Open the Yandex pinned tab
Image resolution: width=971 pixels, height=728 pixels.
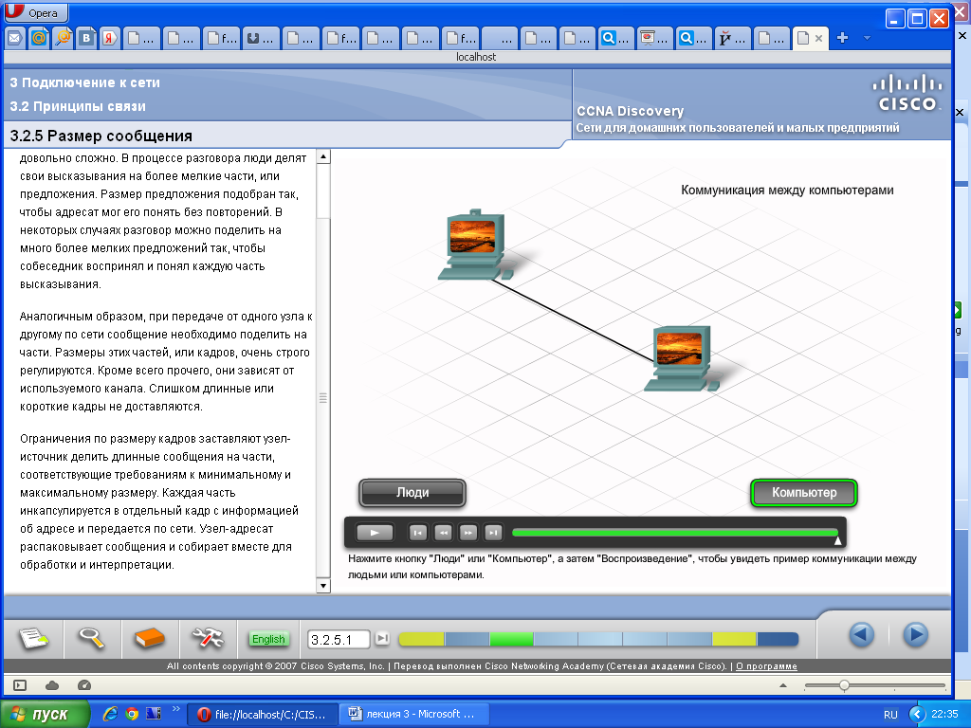tap(110, 38)
